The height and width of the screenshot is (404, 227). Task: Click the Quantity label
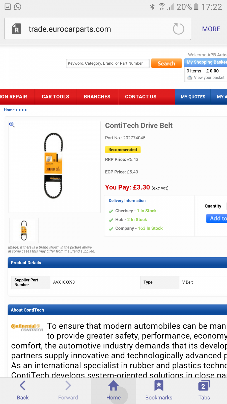pyautogui.click(x=213, y=206)
